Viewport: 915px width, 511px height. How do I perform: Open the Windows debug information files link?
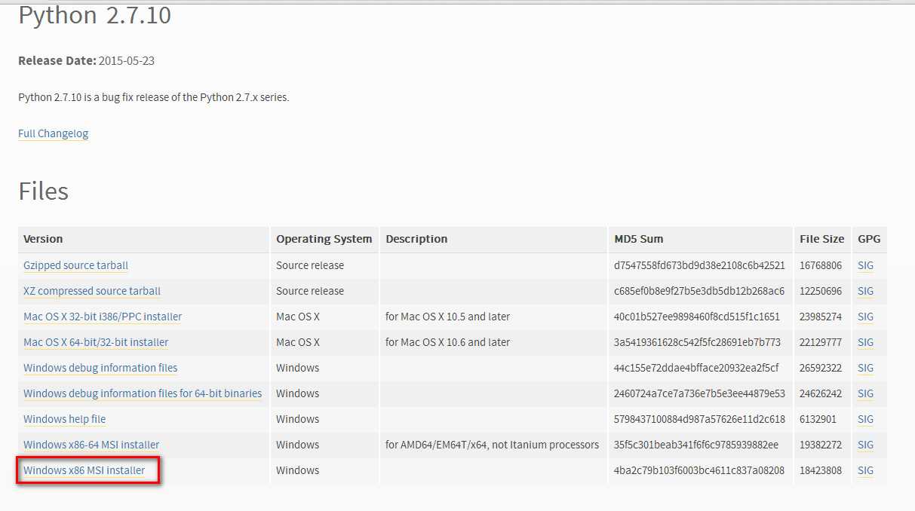coord(100,368)
